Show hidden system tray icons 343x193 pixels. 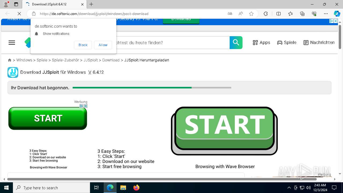coord(289,188)
